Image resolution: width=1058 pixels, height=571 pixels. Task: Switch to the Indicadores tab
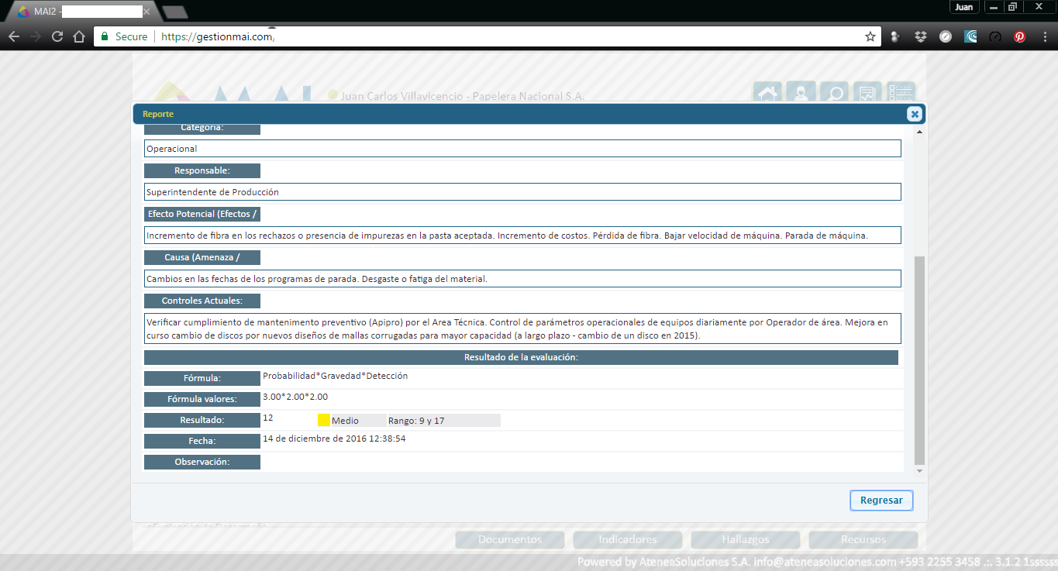click(x=628, y=539)
